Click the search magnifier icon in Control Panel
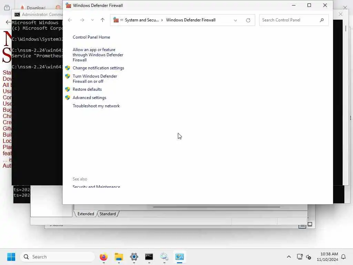The height and width of the screenshot is (265, 353). point(322,20)
